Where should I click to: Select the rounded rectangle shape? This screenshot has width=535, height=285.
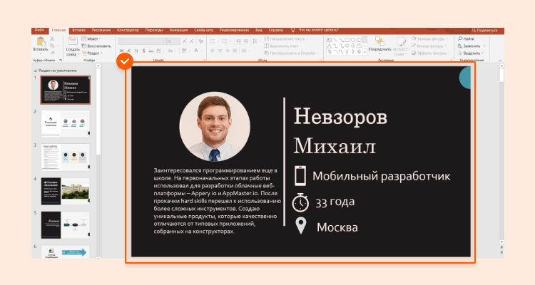click(x=359, y=40)
